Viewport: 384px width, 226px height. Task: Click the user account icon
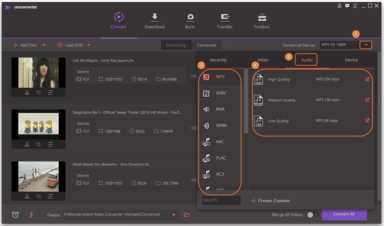point(340,6)
